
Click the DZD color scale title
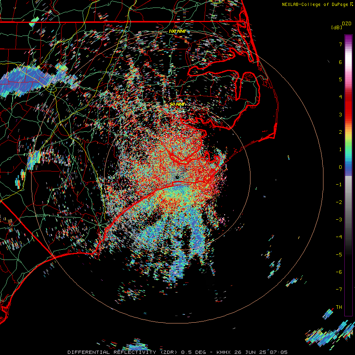(x=347, y=24)
